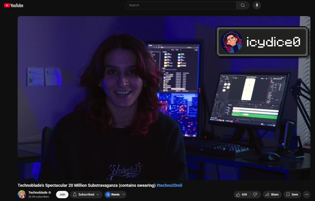Open the #techno20mil hashtag link
The height and width of the screenshot is (201, 315).
169,185
